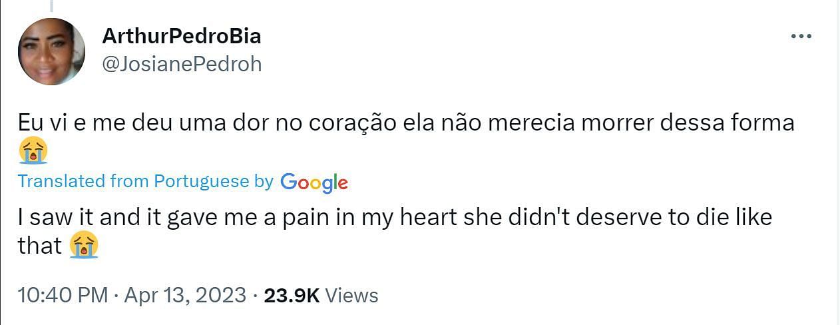Click the crying emoji in the Portuguese tweet
840x325 pixels.
click(x=33, y=152)
